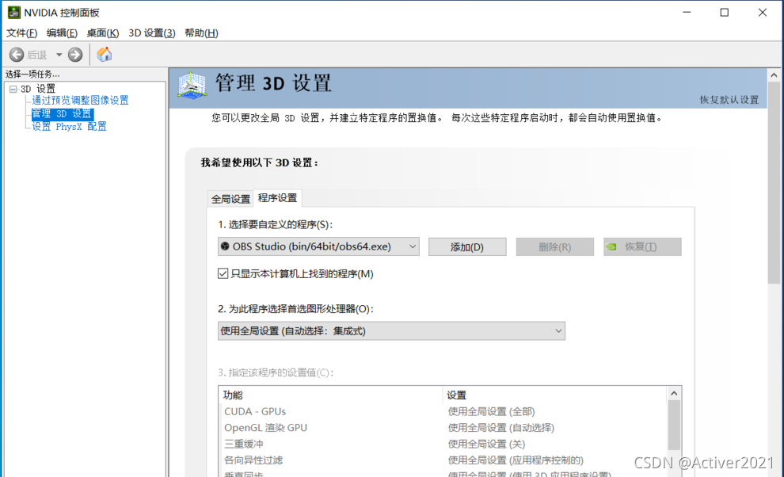
Task: Open the 编辑(E) menu
Action: point(62,33)
